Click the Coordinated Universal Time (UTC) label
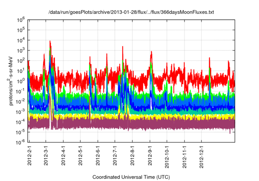Viewport: 259px width, 181px height. tap(131, 177)
